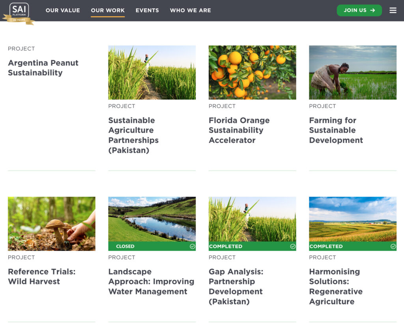Open Sustainable Agriculture Partnerships (Pakistan) title
The width and height of the screenshot is (404, 327).
coord(133,135)
